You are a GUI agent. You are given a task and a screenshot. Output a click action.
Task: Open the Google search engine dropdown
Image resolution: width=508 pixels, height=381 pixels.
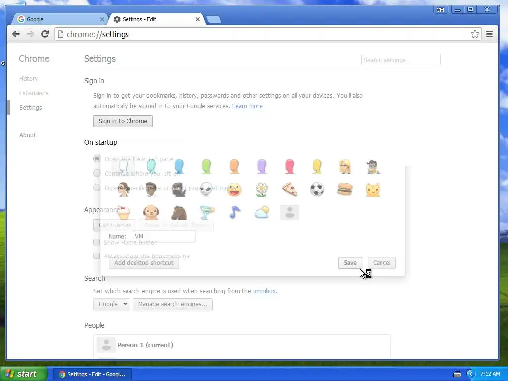[112, 304]
